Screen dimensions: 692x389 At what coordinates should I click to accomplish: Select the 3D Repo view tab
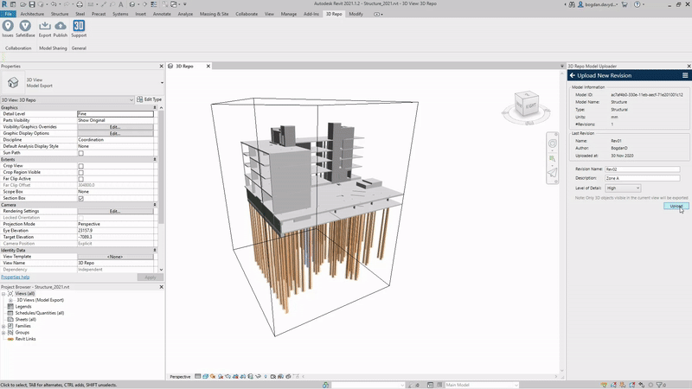tap(184, 67)
